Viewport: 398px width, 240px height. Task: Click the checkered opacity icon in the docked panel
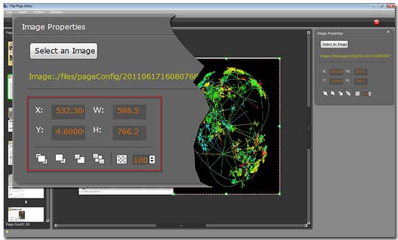pyautogui.click(x=358, y=93)
